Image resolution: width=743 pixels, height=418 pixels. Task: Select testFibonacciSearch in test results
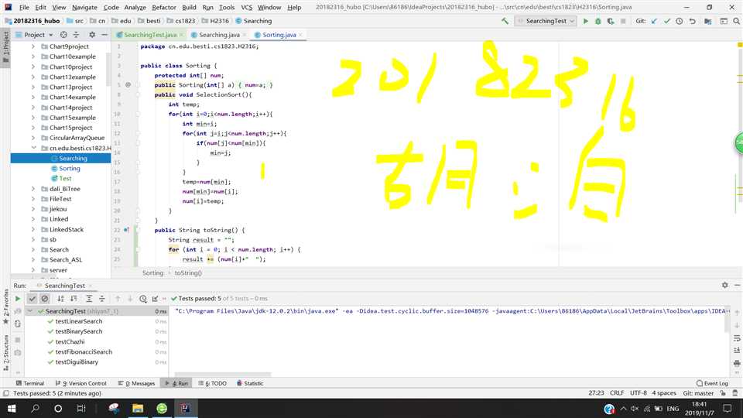(x=84, y=351)
